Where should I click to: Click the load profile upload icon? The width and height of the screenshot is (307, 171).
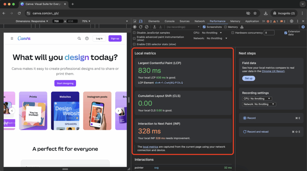tap(154, 27)
